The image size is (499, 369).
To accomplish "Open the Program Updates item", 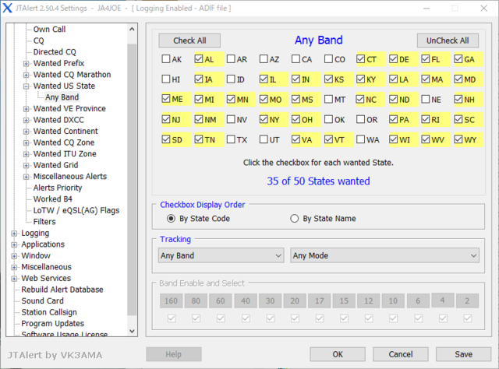I will coord(53,324).
